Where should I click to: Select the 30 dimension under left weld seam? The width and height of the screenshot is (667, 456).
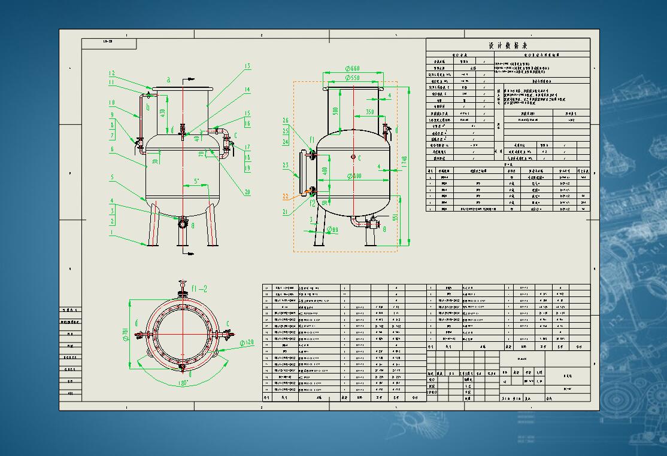[x=156, y=161]
